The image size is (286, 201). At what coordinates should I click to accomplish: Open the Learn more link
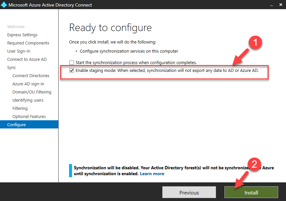[x=152, y=174]
